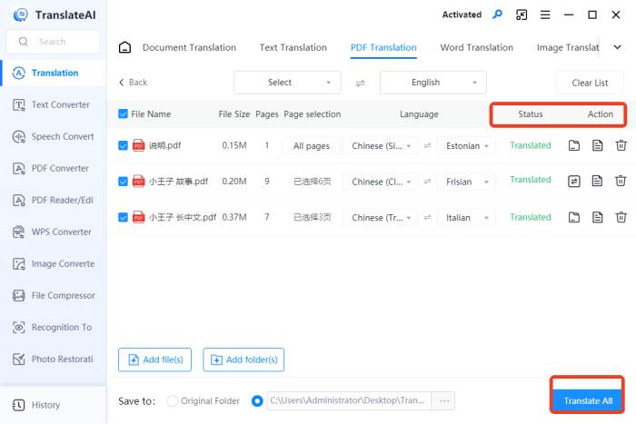
Task: Open Text Converter in sidebar
Action: 53,105
